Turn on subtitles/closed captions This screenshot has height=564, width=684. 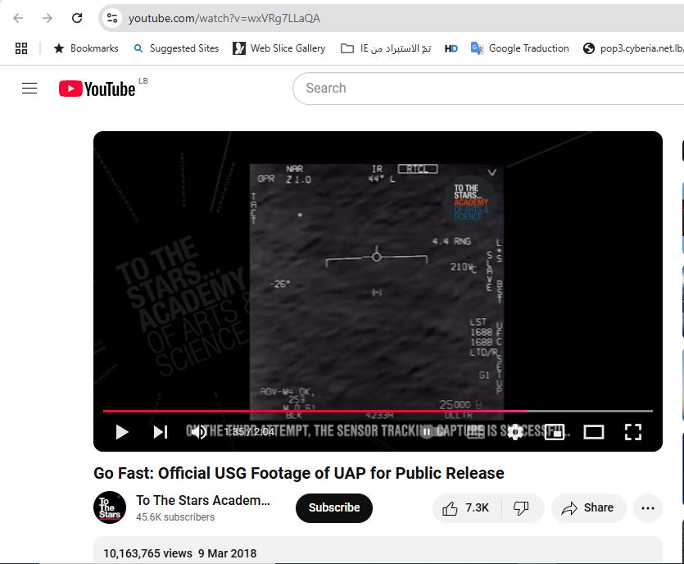[475, 431]
